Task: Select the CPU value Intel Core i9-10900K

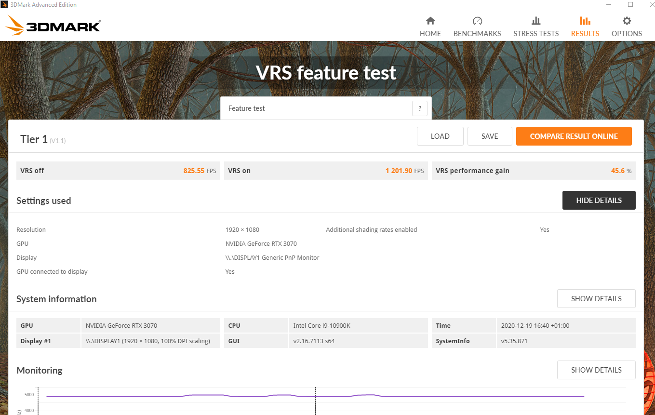Action: pyautogui.click(x=322, y=326)
